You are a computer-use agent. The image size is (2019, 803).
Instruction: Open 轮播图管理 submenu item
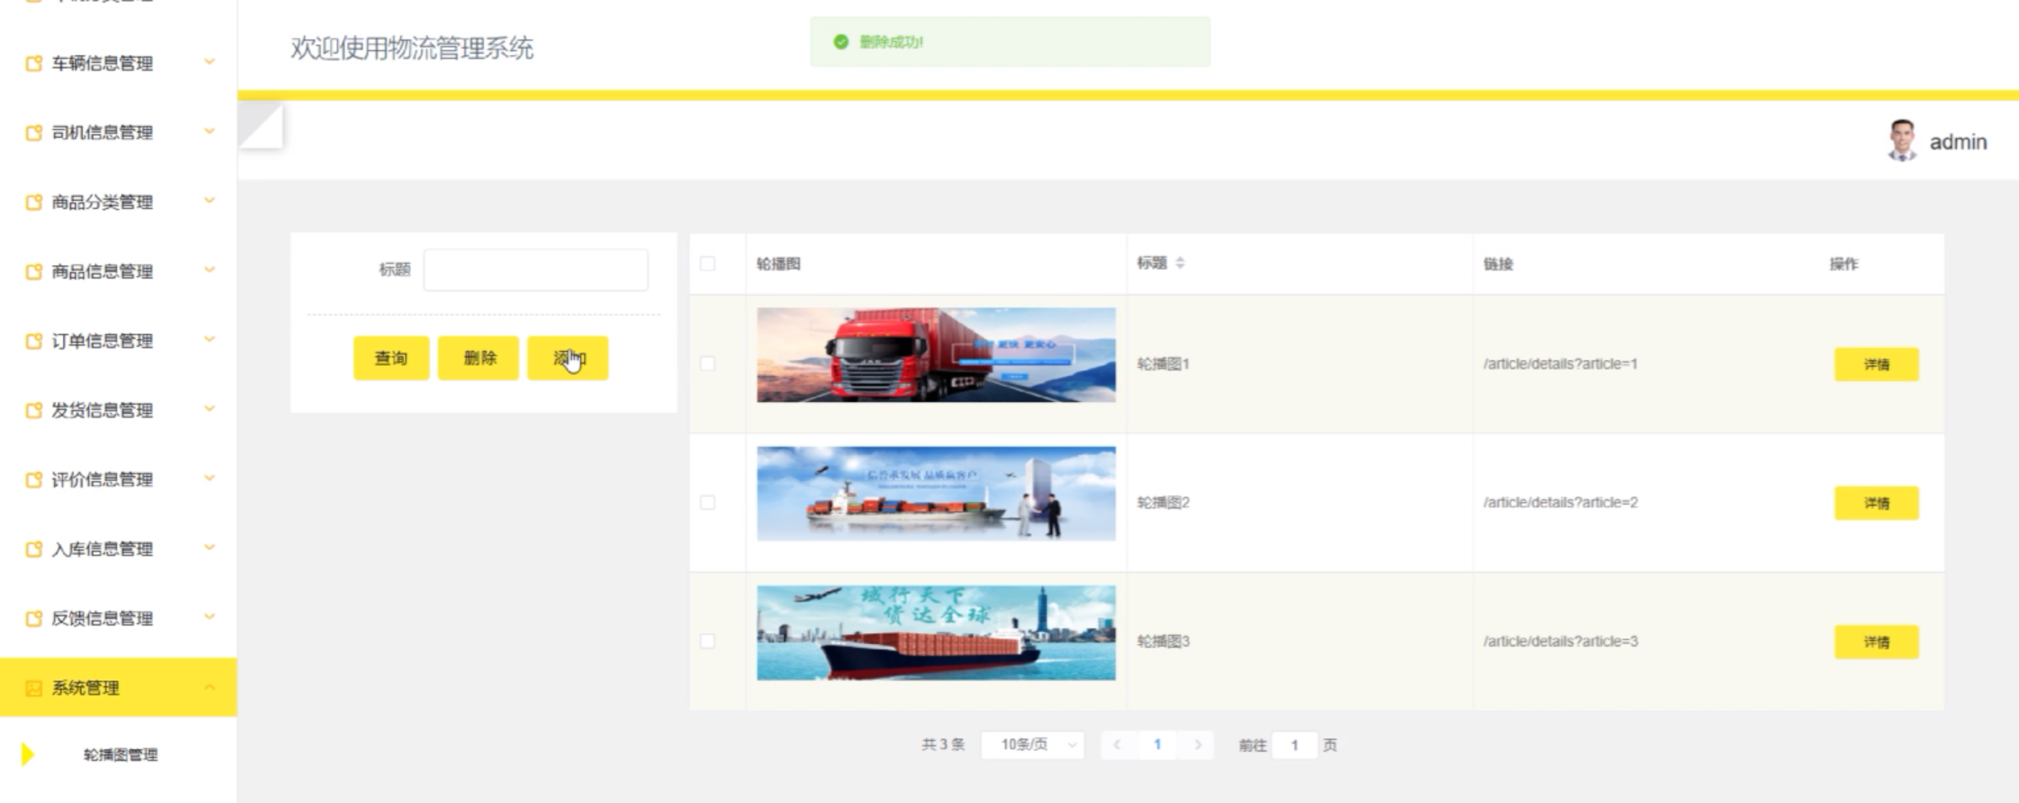tap(120, 754)
